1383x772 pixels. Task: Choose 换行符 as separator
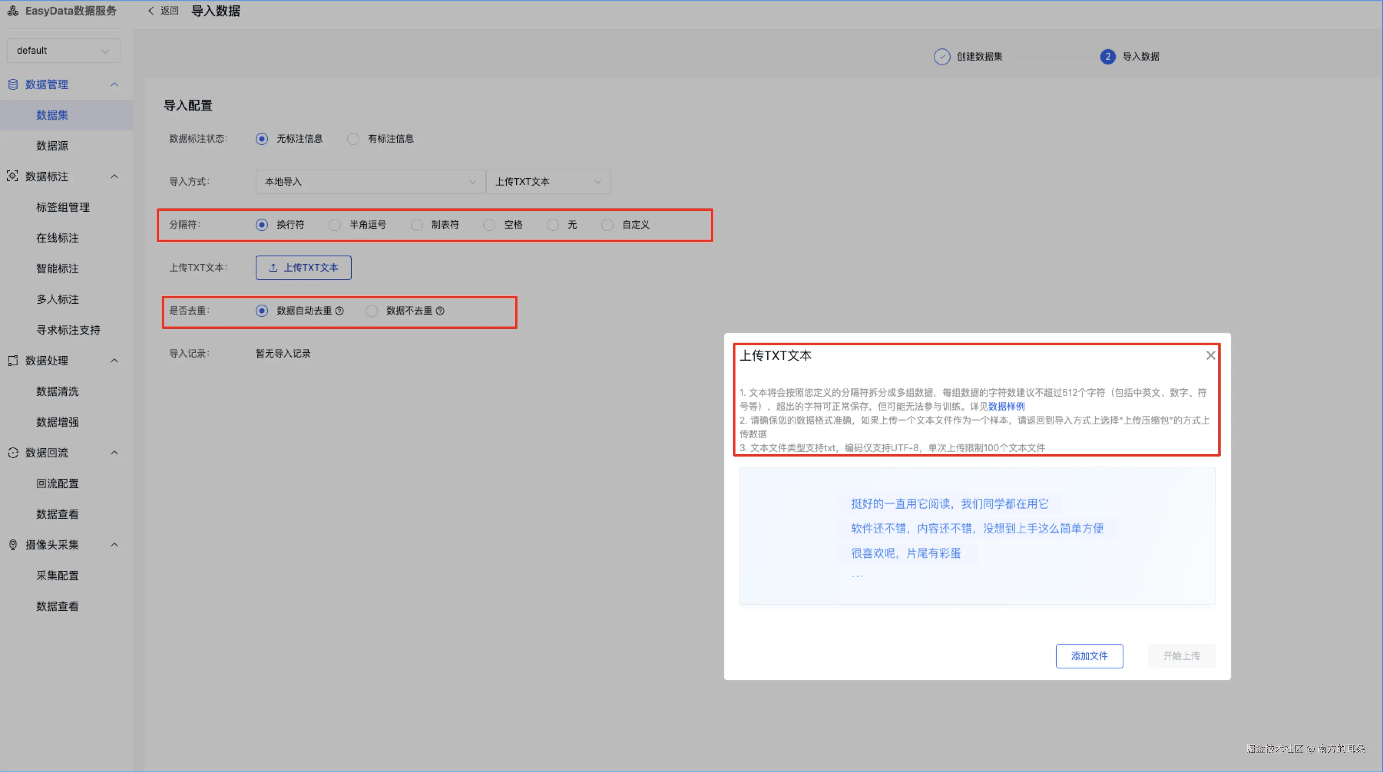[x=261, y=224]
